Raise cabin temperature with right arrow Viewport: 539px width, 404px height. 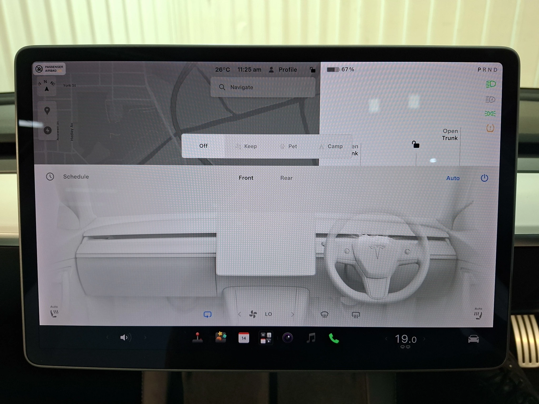tap(424, 339)
